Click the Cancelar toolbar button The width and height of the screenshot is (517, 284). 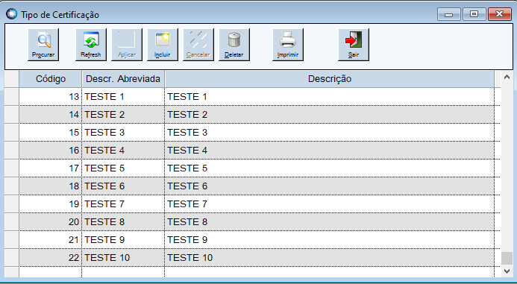[x=198, y=45]
